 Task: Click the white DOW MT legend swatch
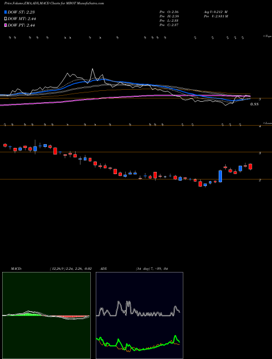(5, 19)
